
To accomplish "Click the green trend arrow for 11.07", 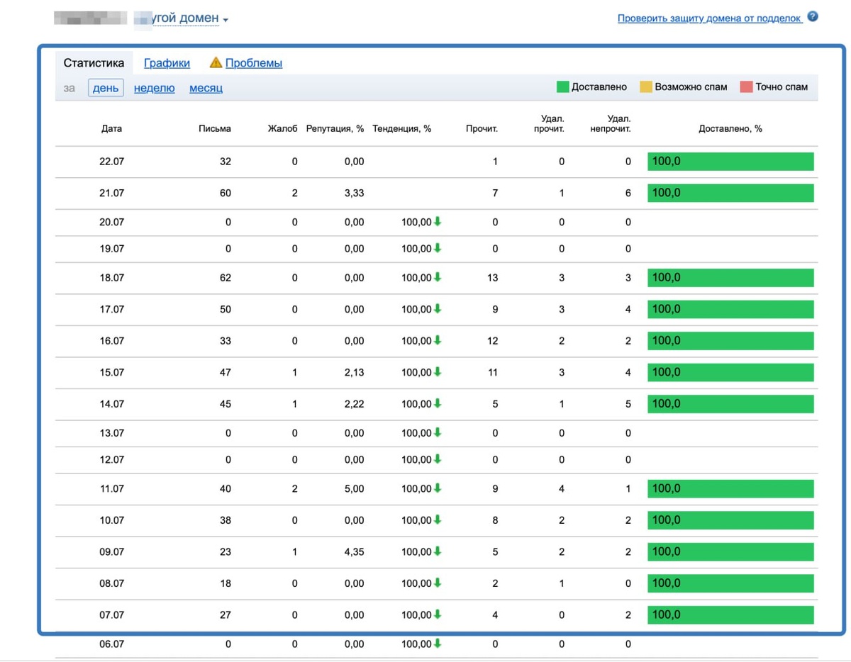I will pyautogui.click(x=438, y=488).
